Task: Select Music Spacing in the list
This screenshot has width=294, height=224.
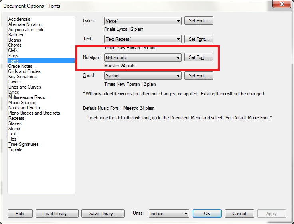Action: point(22,103)
